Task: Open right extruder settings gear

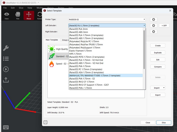Action: click(x=153, y=32)
